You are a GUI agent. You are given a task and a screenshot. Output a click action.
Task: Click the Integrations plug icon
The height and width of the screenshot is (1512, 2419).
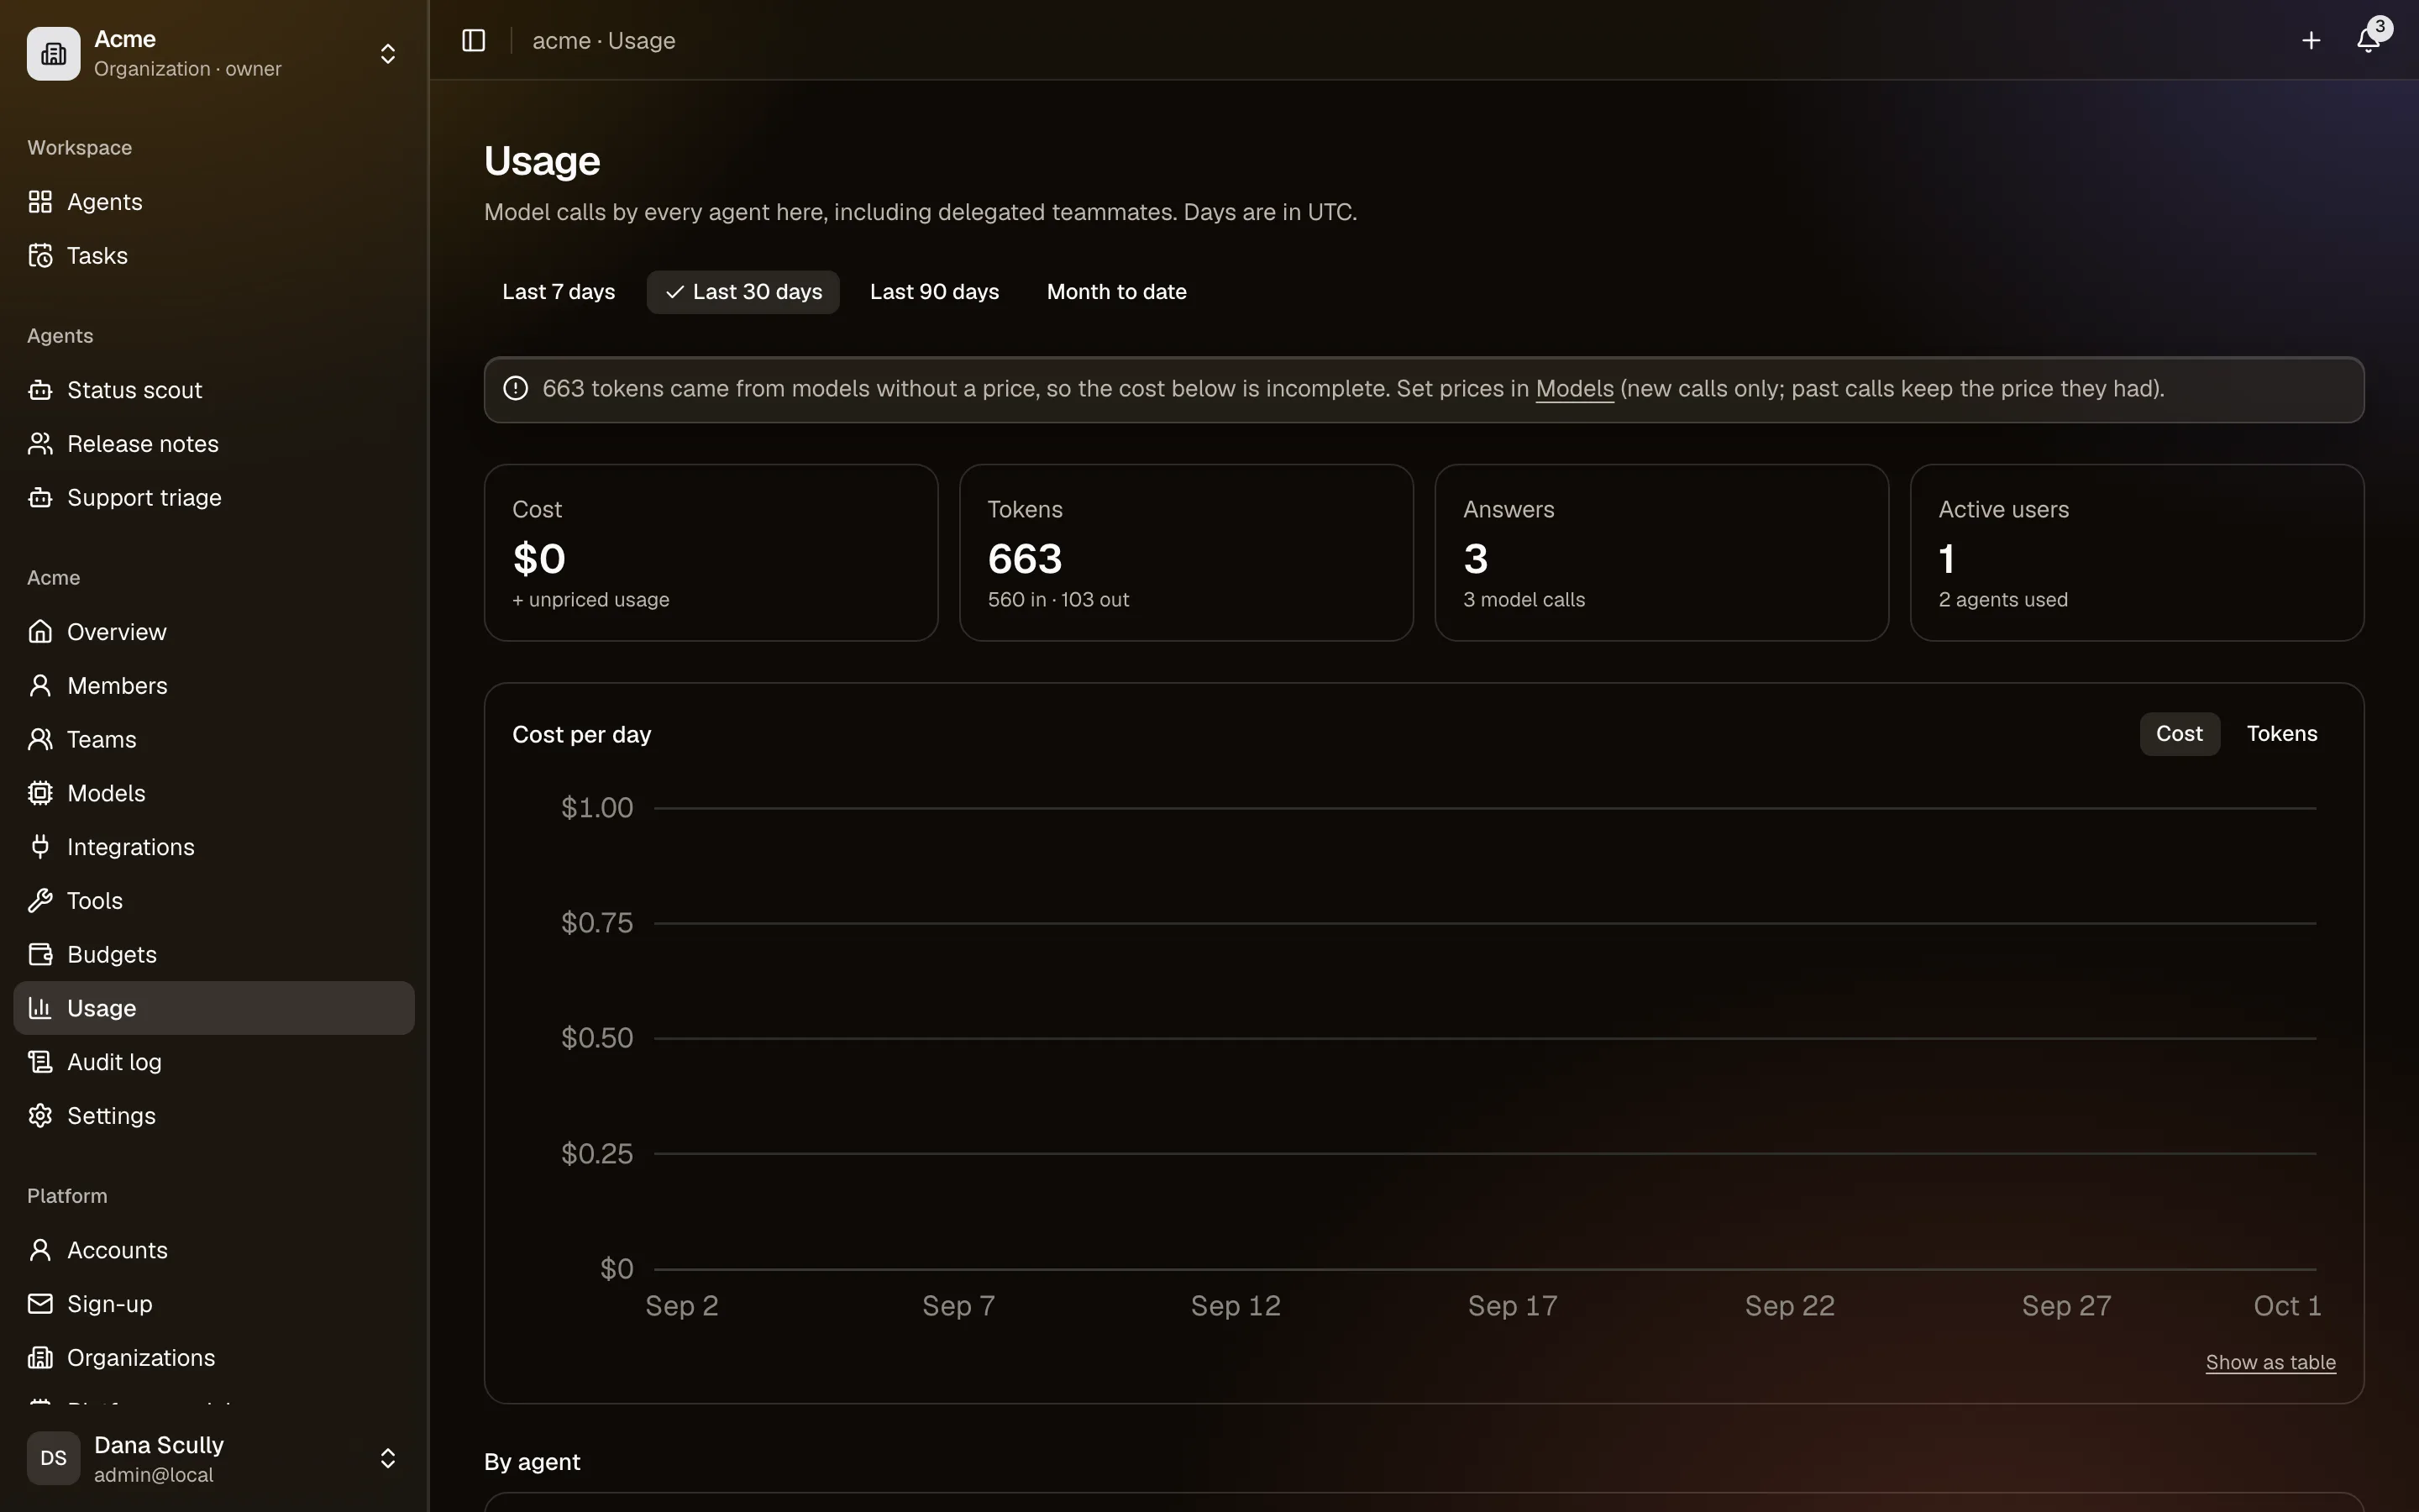pyautogui.click(x=40, y=847)
